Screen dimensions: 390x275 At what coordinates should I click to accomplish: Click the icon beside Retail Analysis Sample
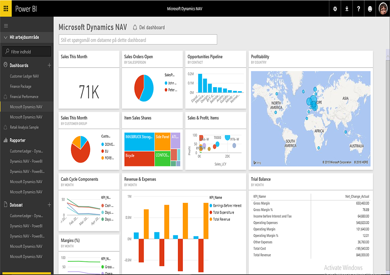tap(5, 127)
